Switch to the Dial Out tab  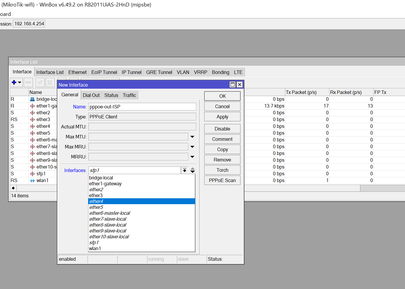pos(91,95)
